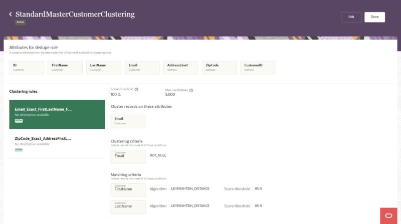Click Email under Cluster records attributes
Image resolution: width=401 pixels, height=224 pixels.
[128, 121]
